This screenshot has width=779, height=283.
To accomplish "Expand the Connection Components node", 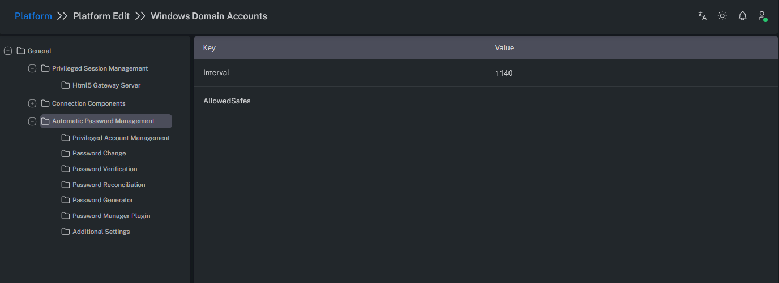I will [x=32, y=103].
